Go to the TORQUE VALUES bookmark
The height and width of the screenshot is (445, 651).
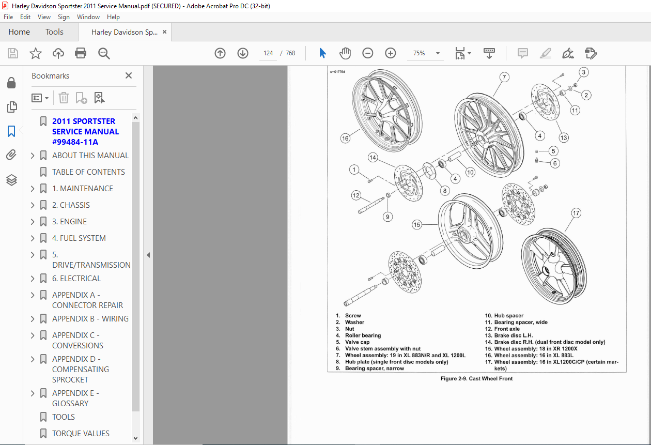tap(81, 434)
